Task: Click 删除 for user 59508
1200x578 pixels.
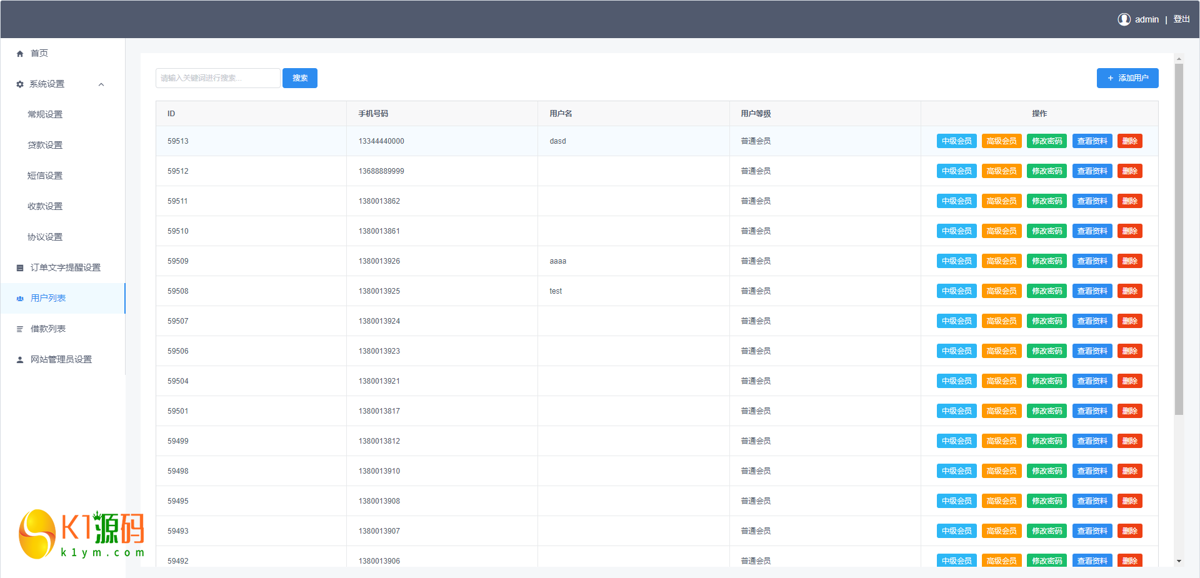Action: 1129,291
